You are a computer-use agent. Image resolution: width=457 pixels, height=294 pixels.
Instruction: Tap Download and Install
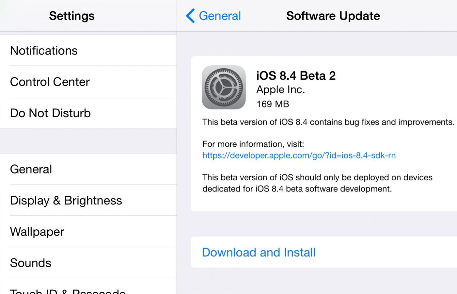259,252
